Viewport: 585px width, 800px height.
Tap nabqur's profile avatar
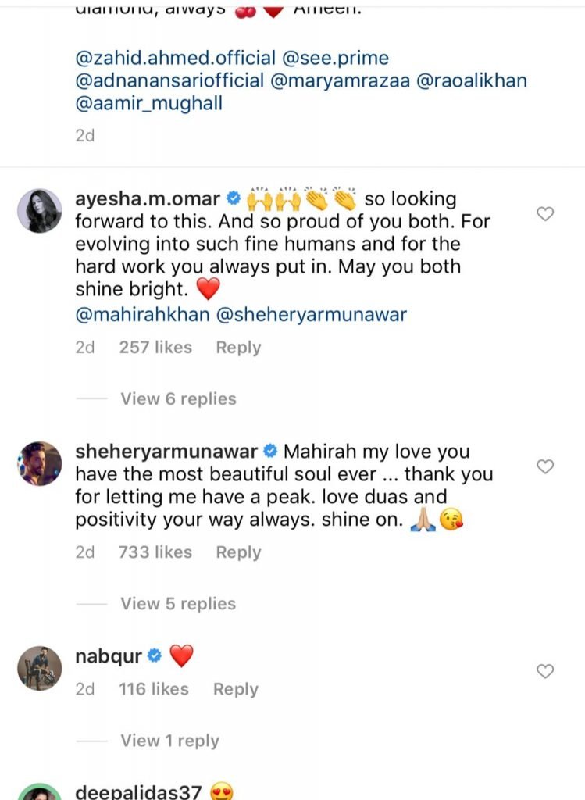[39, 669]
